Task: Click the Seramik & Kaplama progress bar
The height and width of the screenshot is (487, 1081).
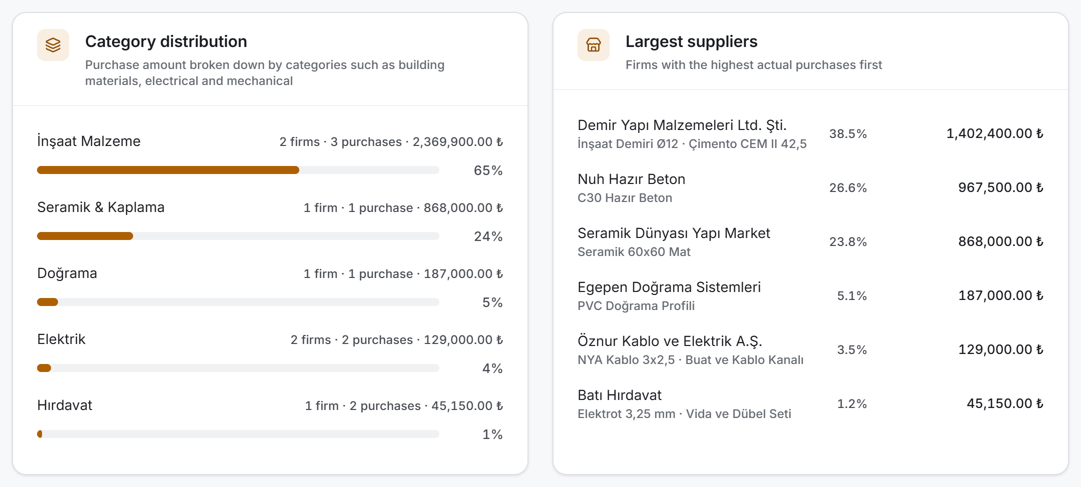Action: (238, 236)
